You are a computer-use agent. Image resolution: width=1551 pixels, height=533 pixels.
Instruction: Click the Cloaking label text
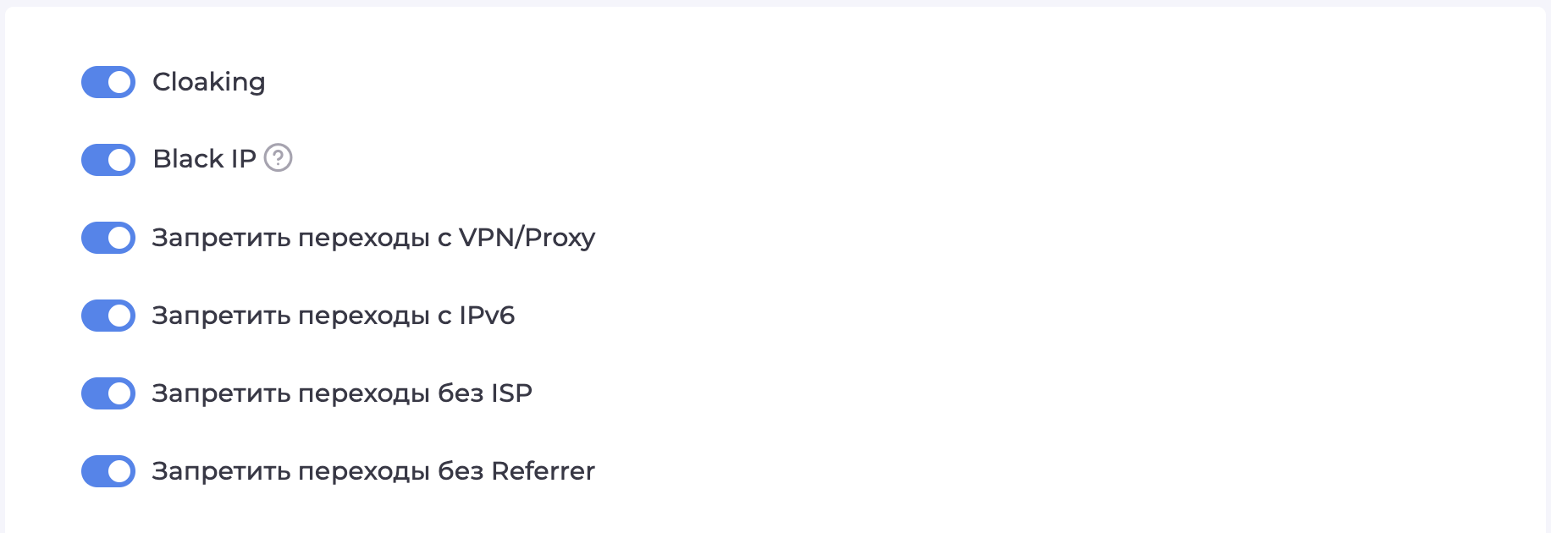coord(208,82)
